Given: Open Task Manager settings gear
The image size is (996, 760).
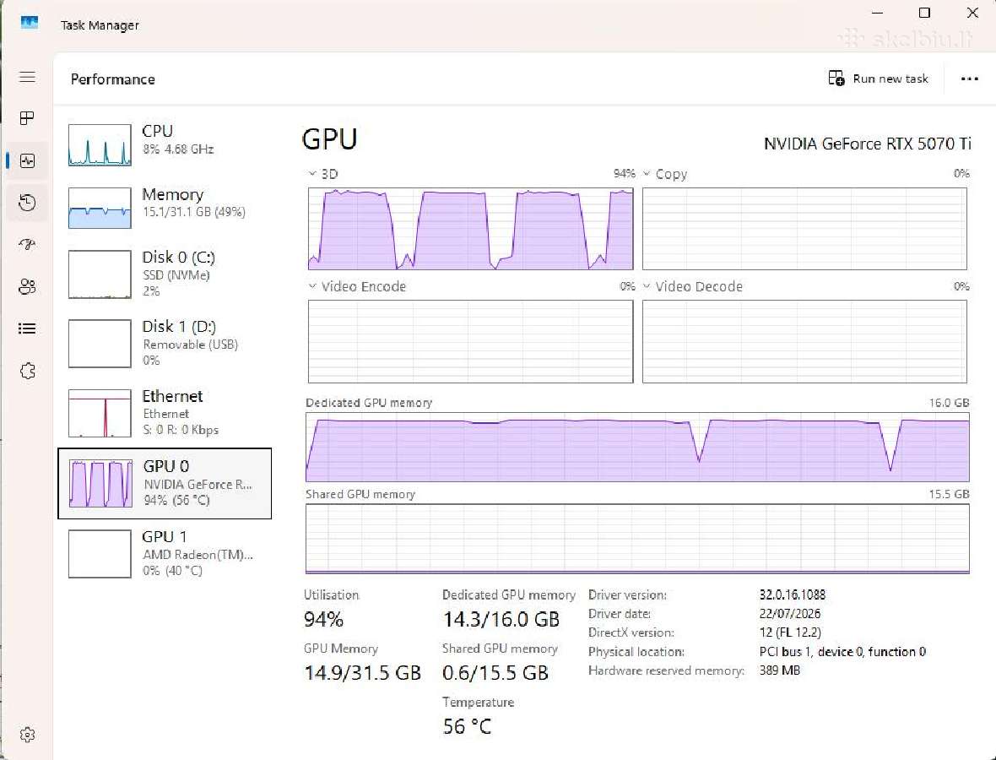Looking at the screenshot, I should (27, 735).
